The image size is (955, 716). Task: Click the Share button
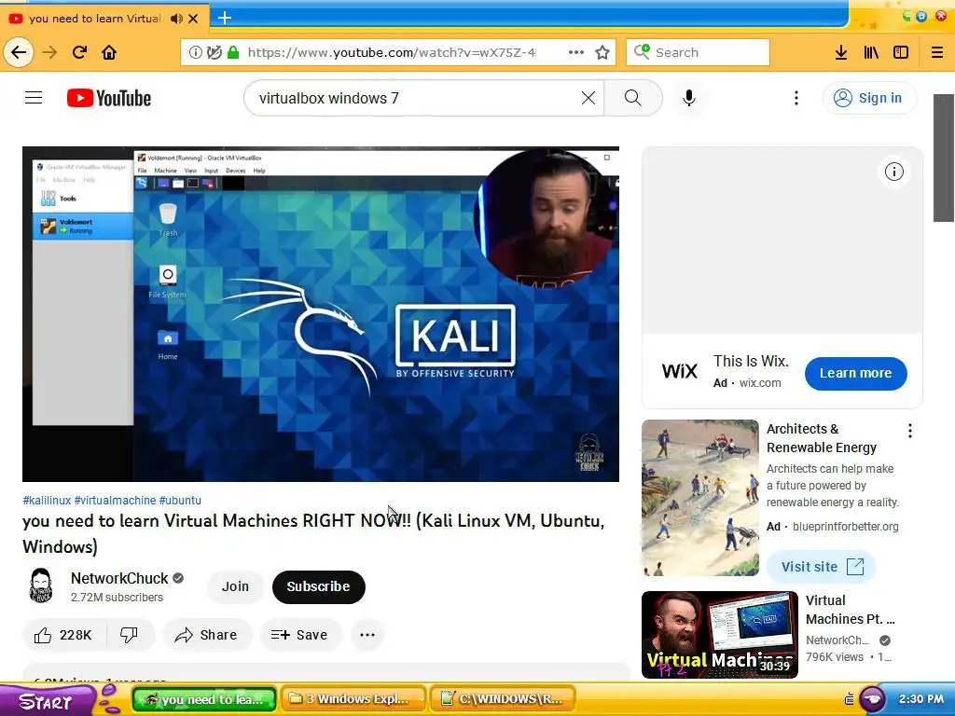click(x=207, y=635)
